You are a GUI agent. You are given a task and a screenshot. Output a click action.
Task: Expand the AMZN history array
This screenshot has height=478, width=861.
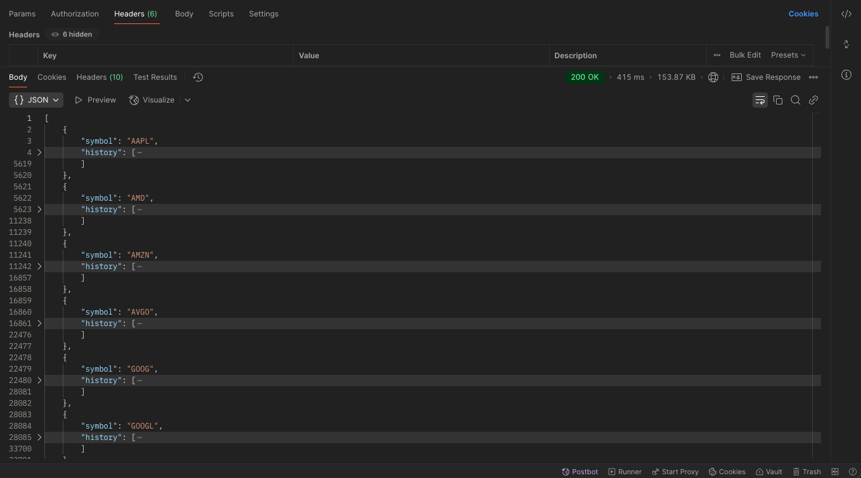[x=39, y=267]
